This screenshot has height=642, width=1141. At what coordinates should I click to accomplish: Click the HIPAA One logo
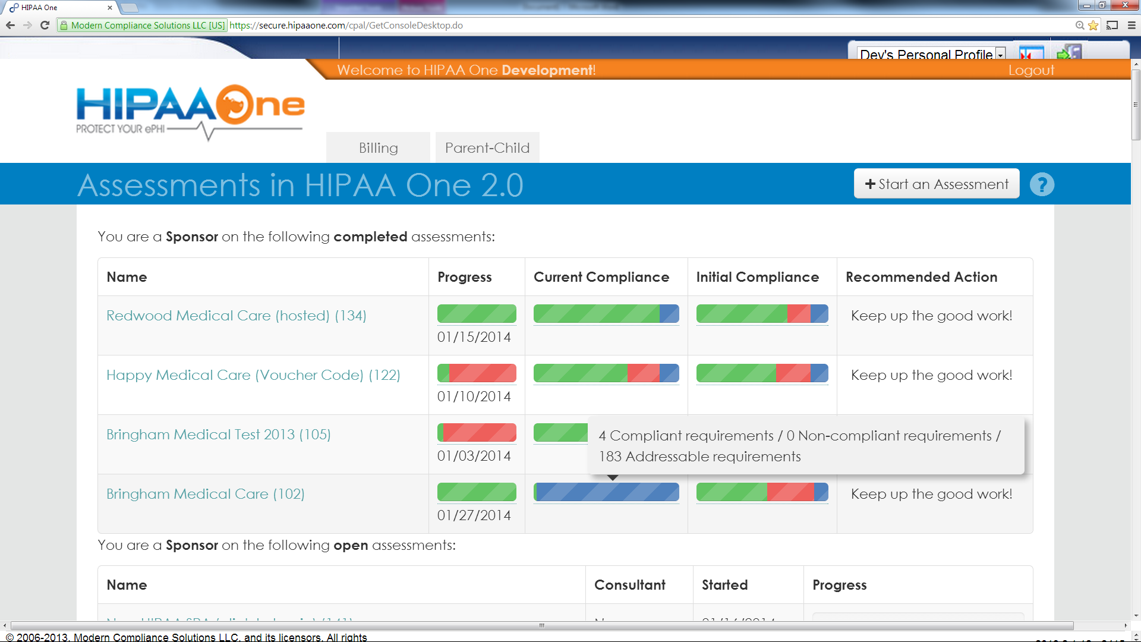pyautogui.click(x=190, y=111)
